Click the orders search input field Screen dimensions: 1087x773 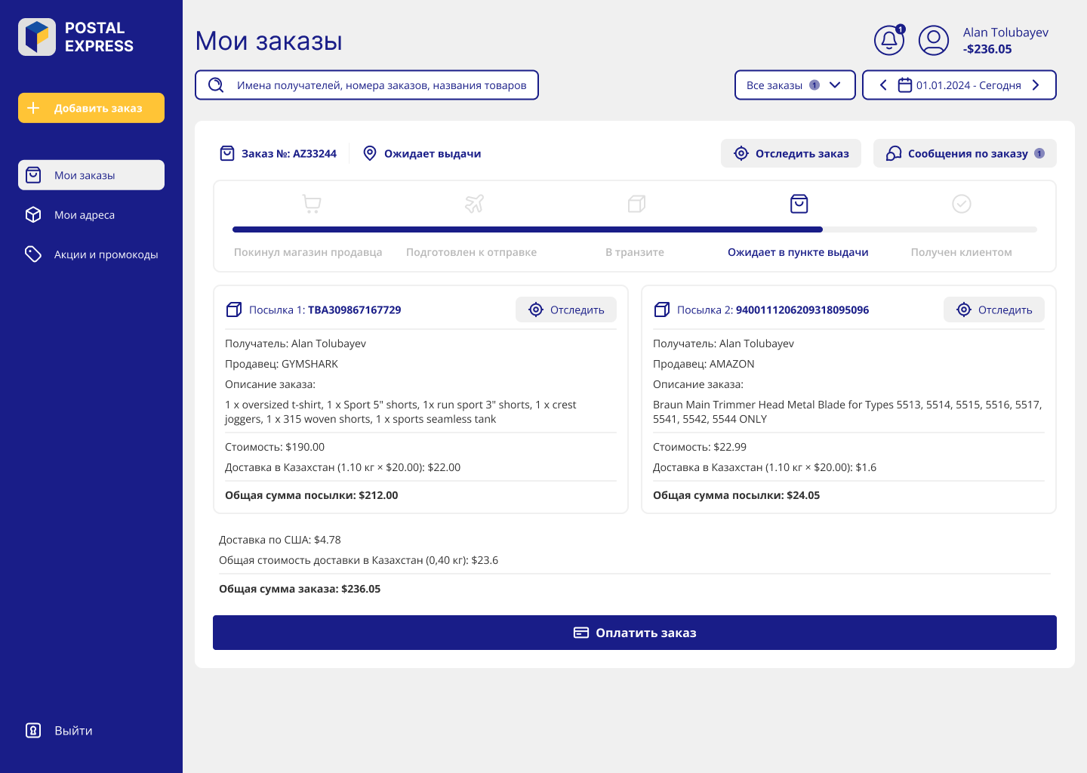[x=381, y=85]
